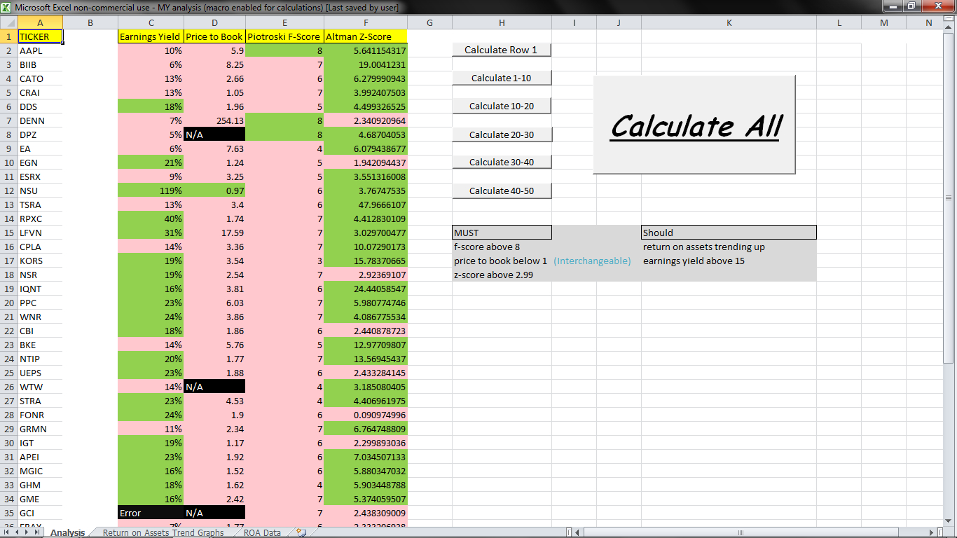Image resolution: width=957 pixels, height=538 pixels.
Task: Click the vertical scrollbar down arrow
Action: pos(949,522)
